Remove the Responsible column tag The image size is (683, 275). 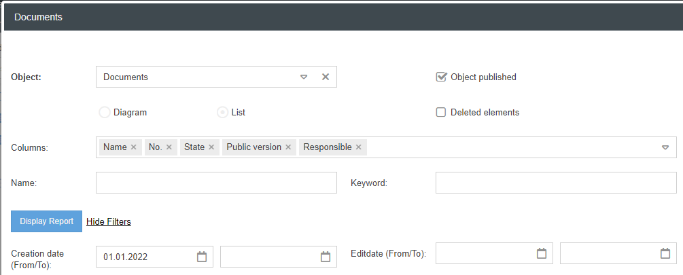pos(359,147)
